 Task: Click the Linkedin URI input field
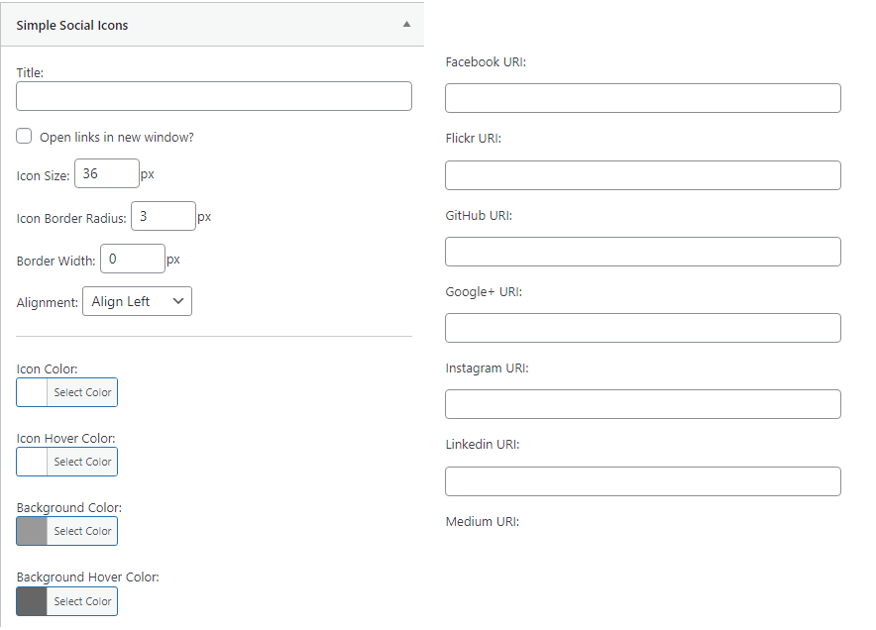pos(642,481)
